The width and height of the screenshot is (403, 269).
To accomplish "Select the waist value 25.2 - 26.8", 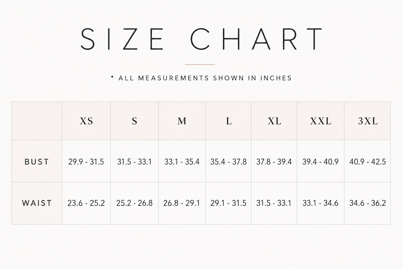I will (x=134, y=203).
